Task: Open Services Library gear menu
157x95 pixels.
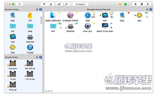Action: pyautogui.click(x=37, y=9)
